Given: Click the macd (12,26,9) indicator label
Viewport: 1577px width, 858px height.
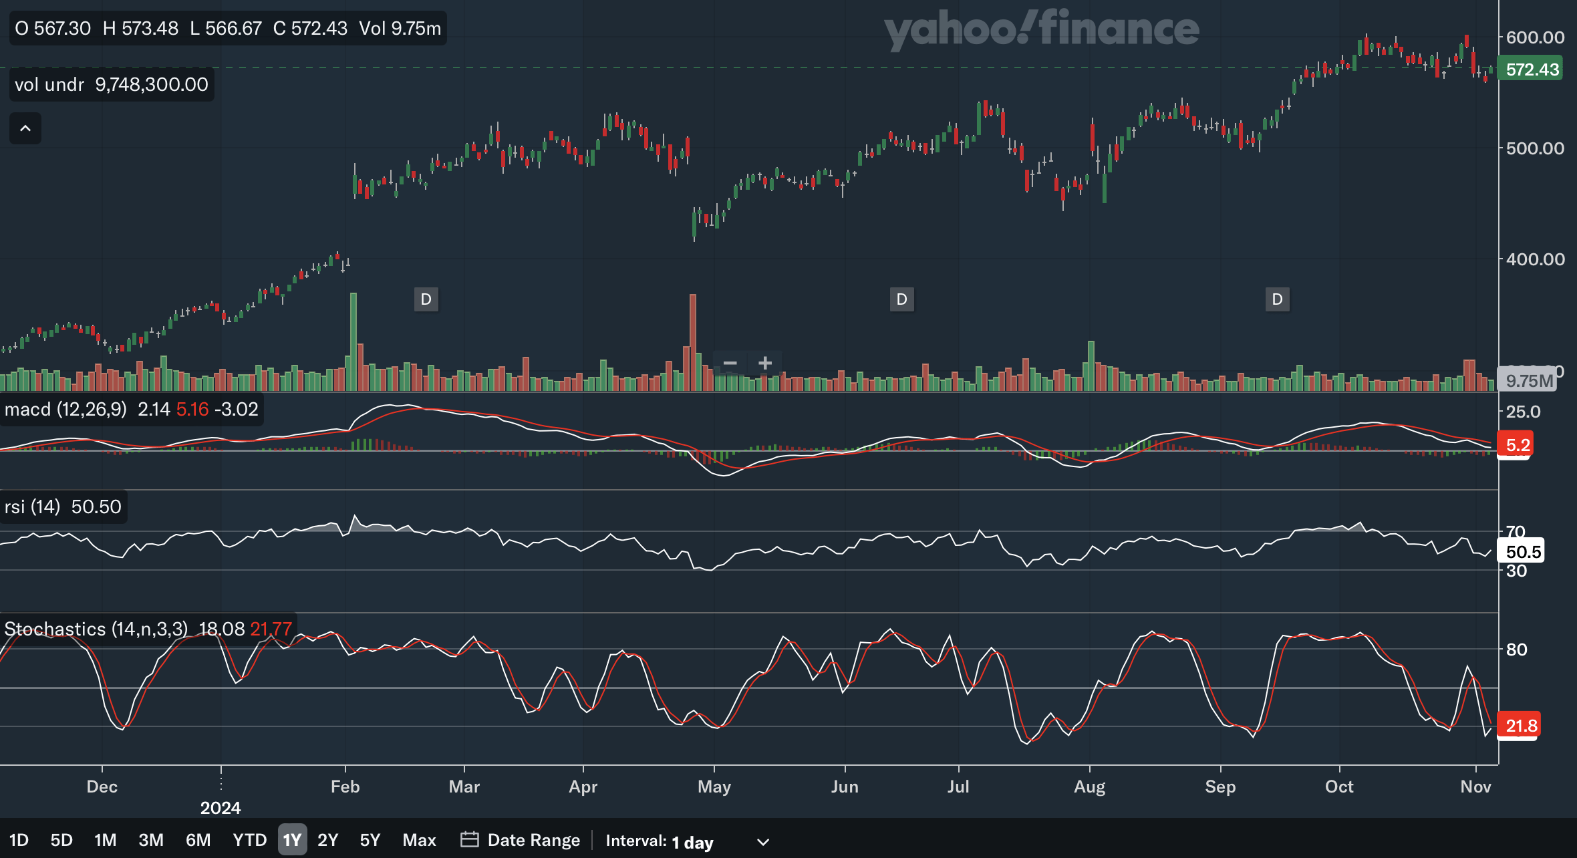Looking at the screenshot, I should tap(65, 409).
